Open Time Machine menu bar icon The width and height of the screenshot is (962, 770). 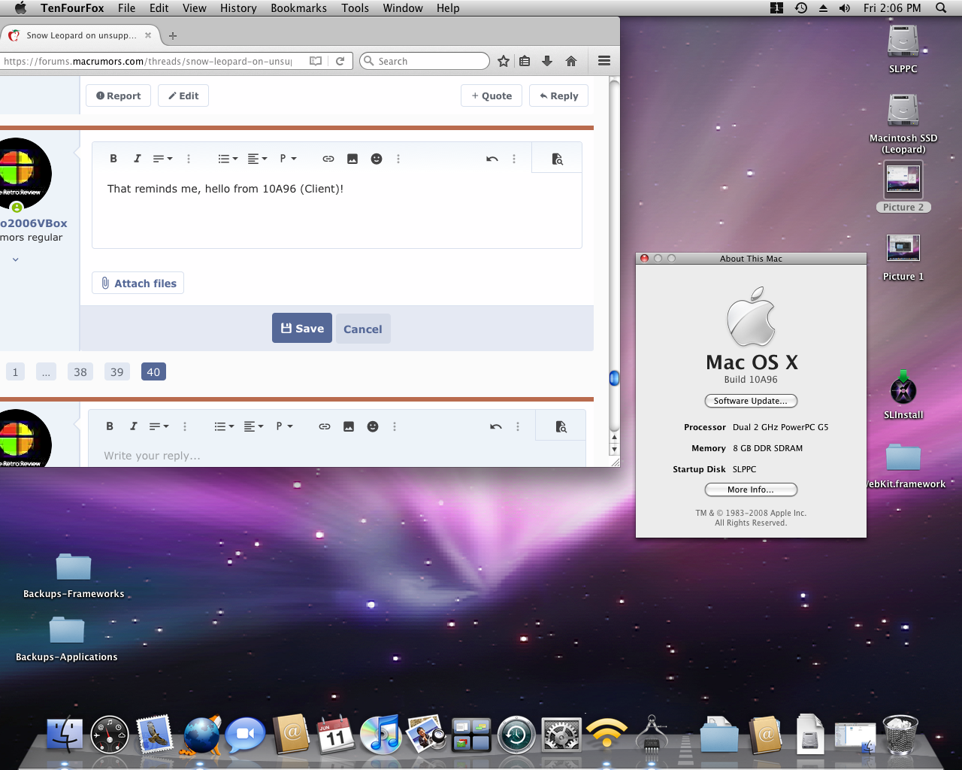pos(801,8)
